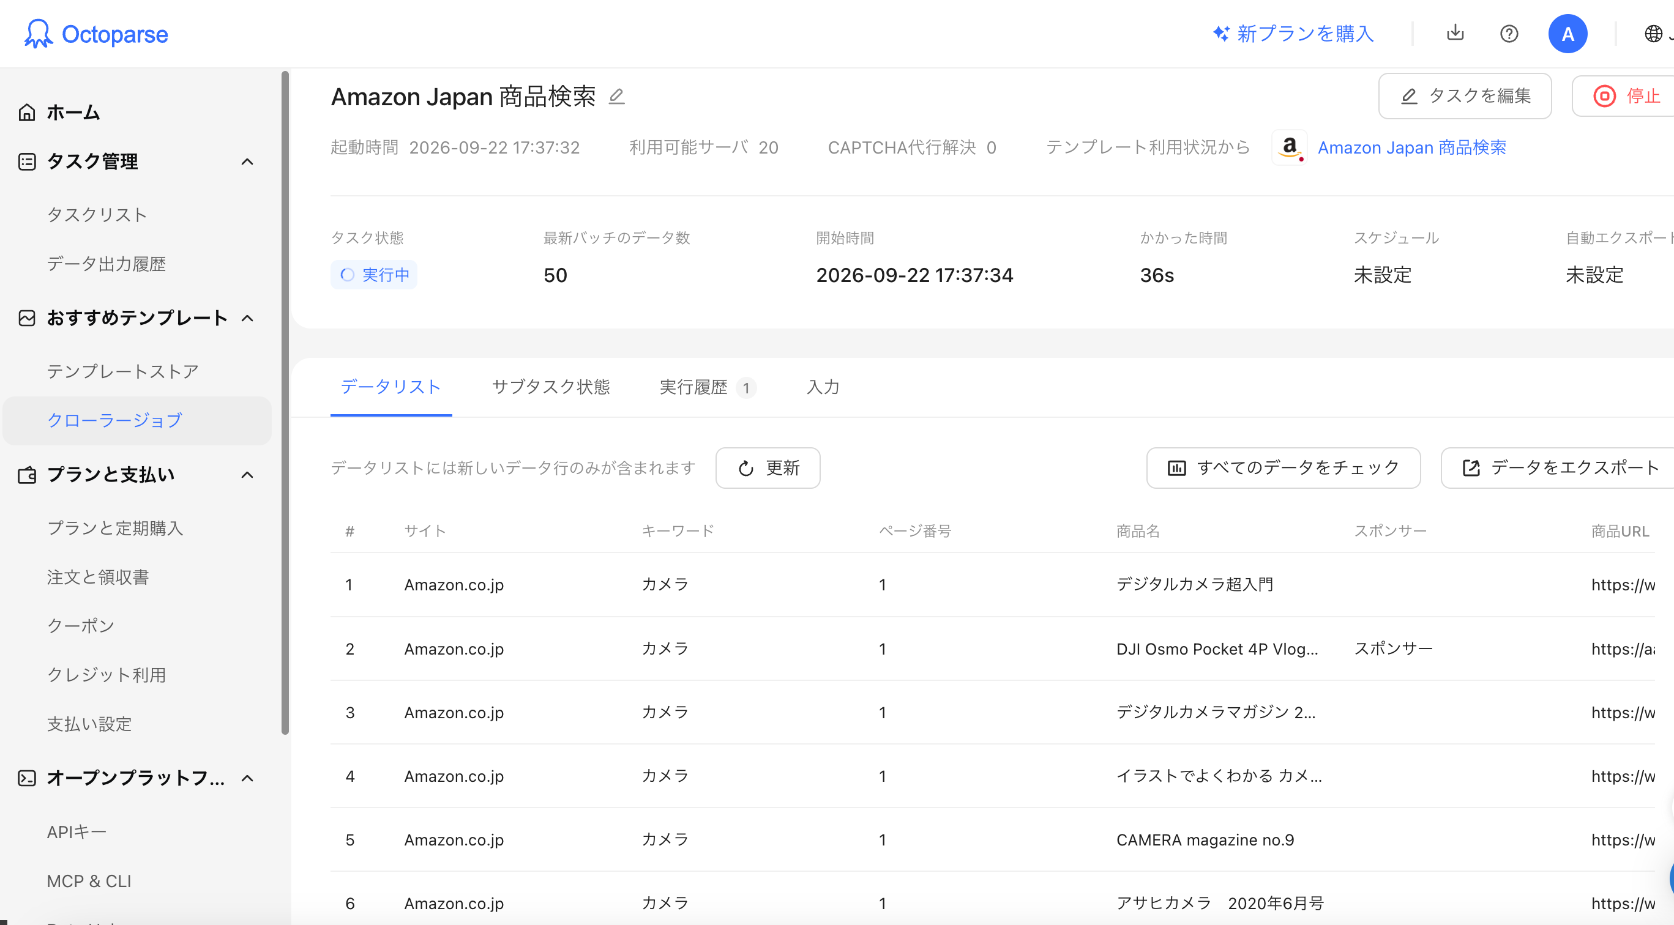Open the user avatar A menu
The width and height of the screenshot is (1674, 925).
(1568, 34)
